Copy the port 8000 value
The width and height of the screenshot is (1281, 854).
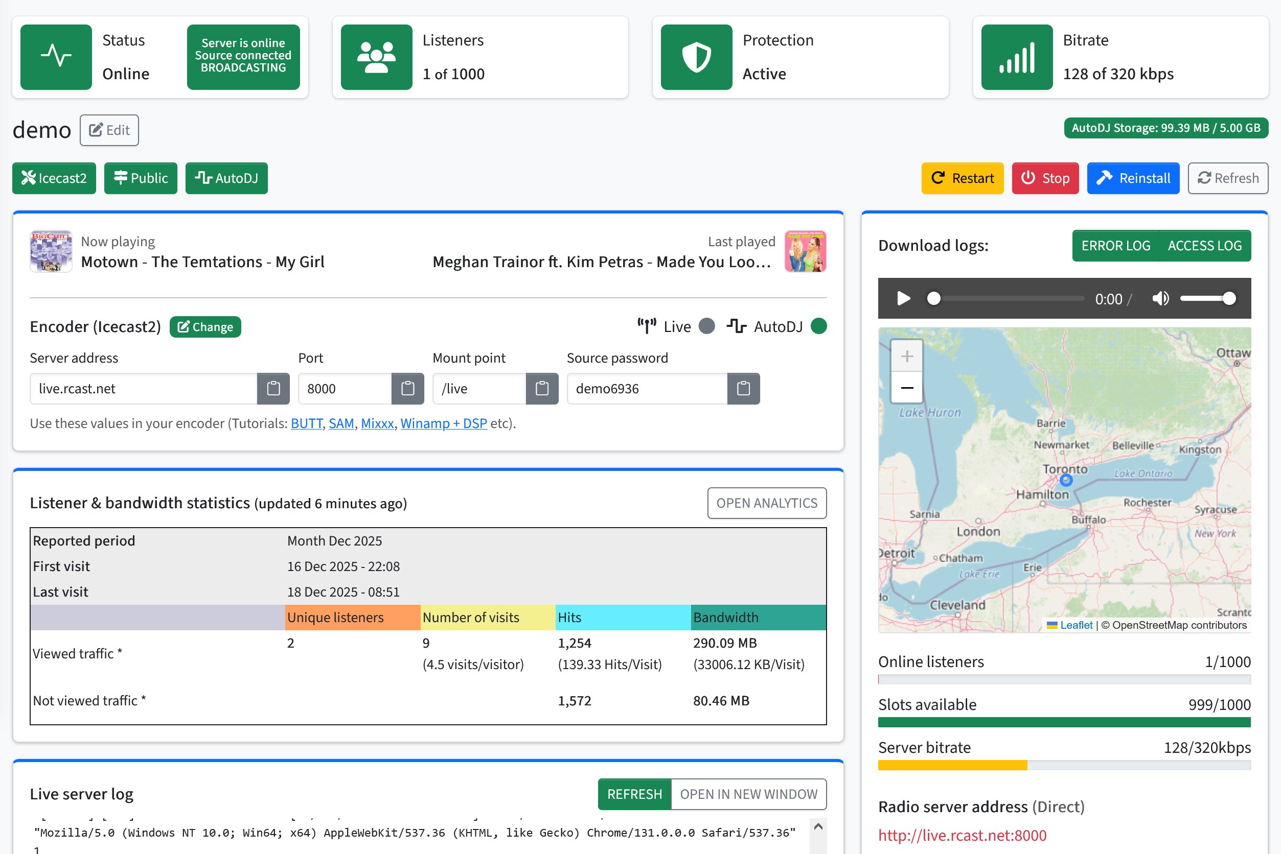point(408,388)
